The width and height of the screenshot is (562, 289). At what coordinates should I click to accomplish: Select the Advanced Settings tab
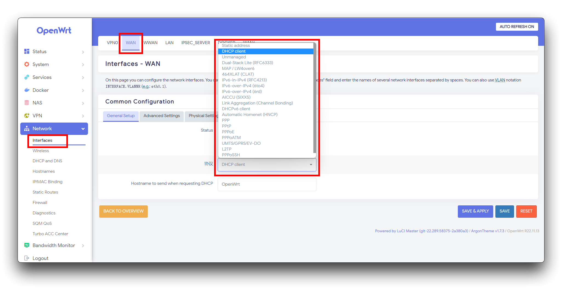pos(162,116)
